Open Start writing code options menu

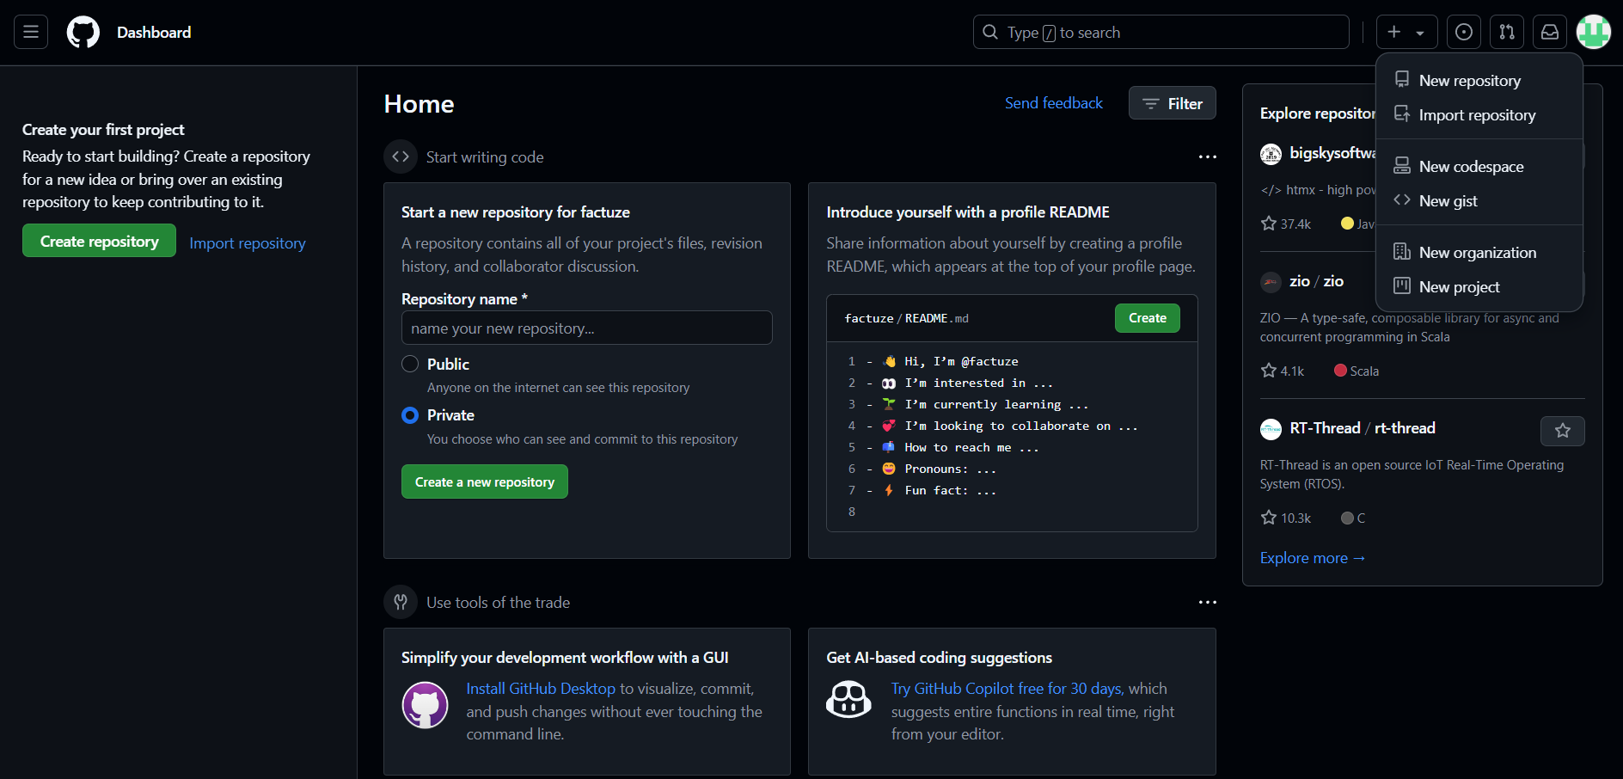coord(1207,156)
